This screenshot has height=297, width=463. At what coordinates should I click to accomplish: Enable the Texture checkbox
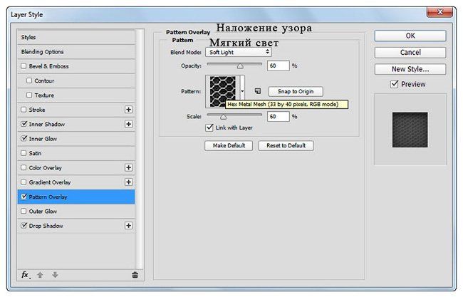point(29,95)
